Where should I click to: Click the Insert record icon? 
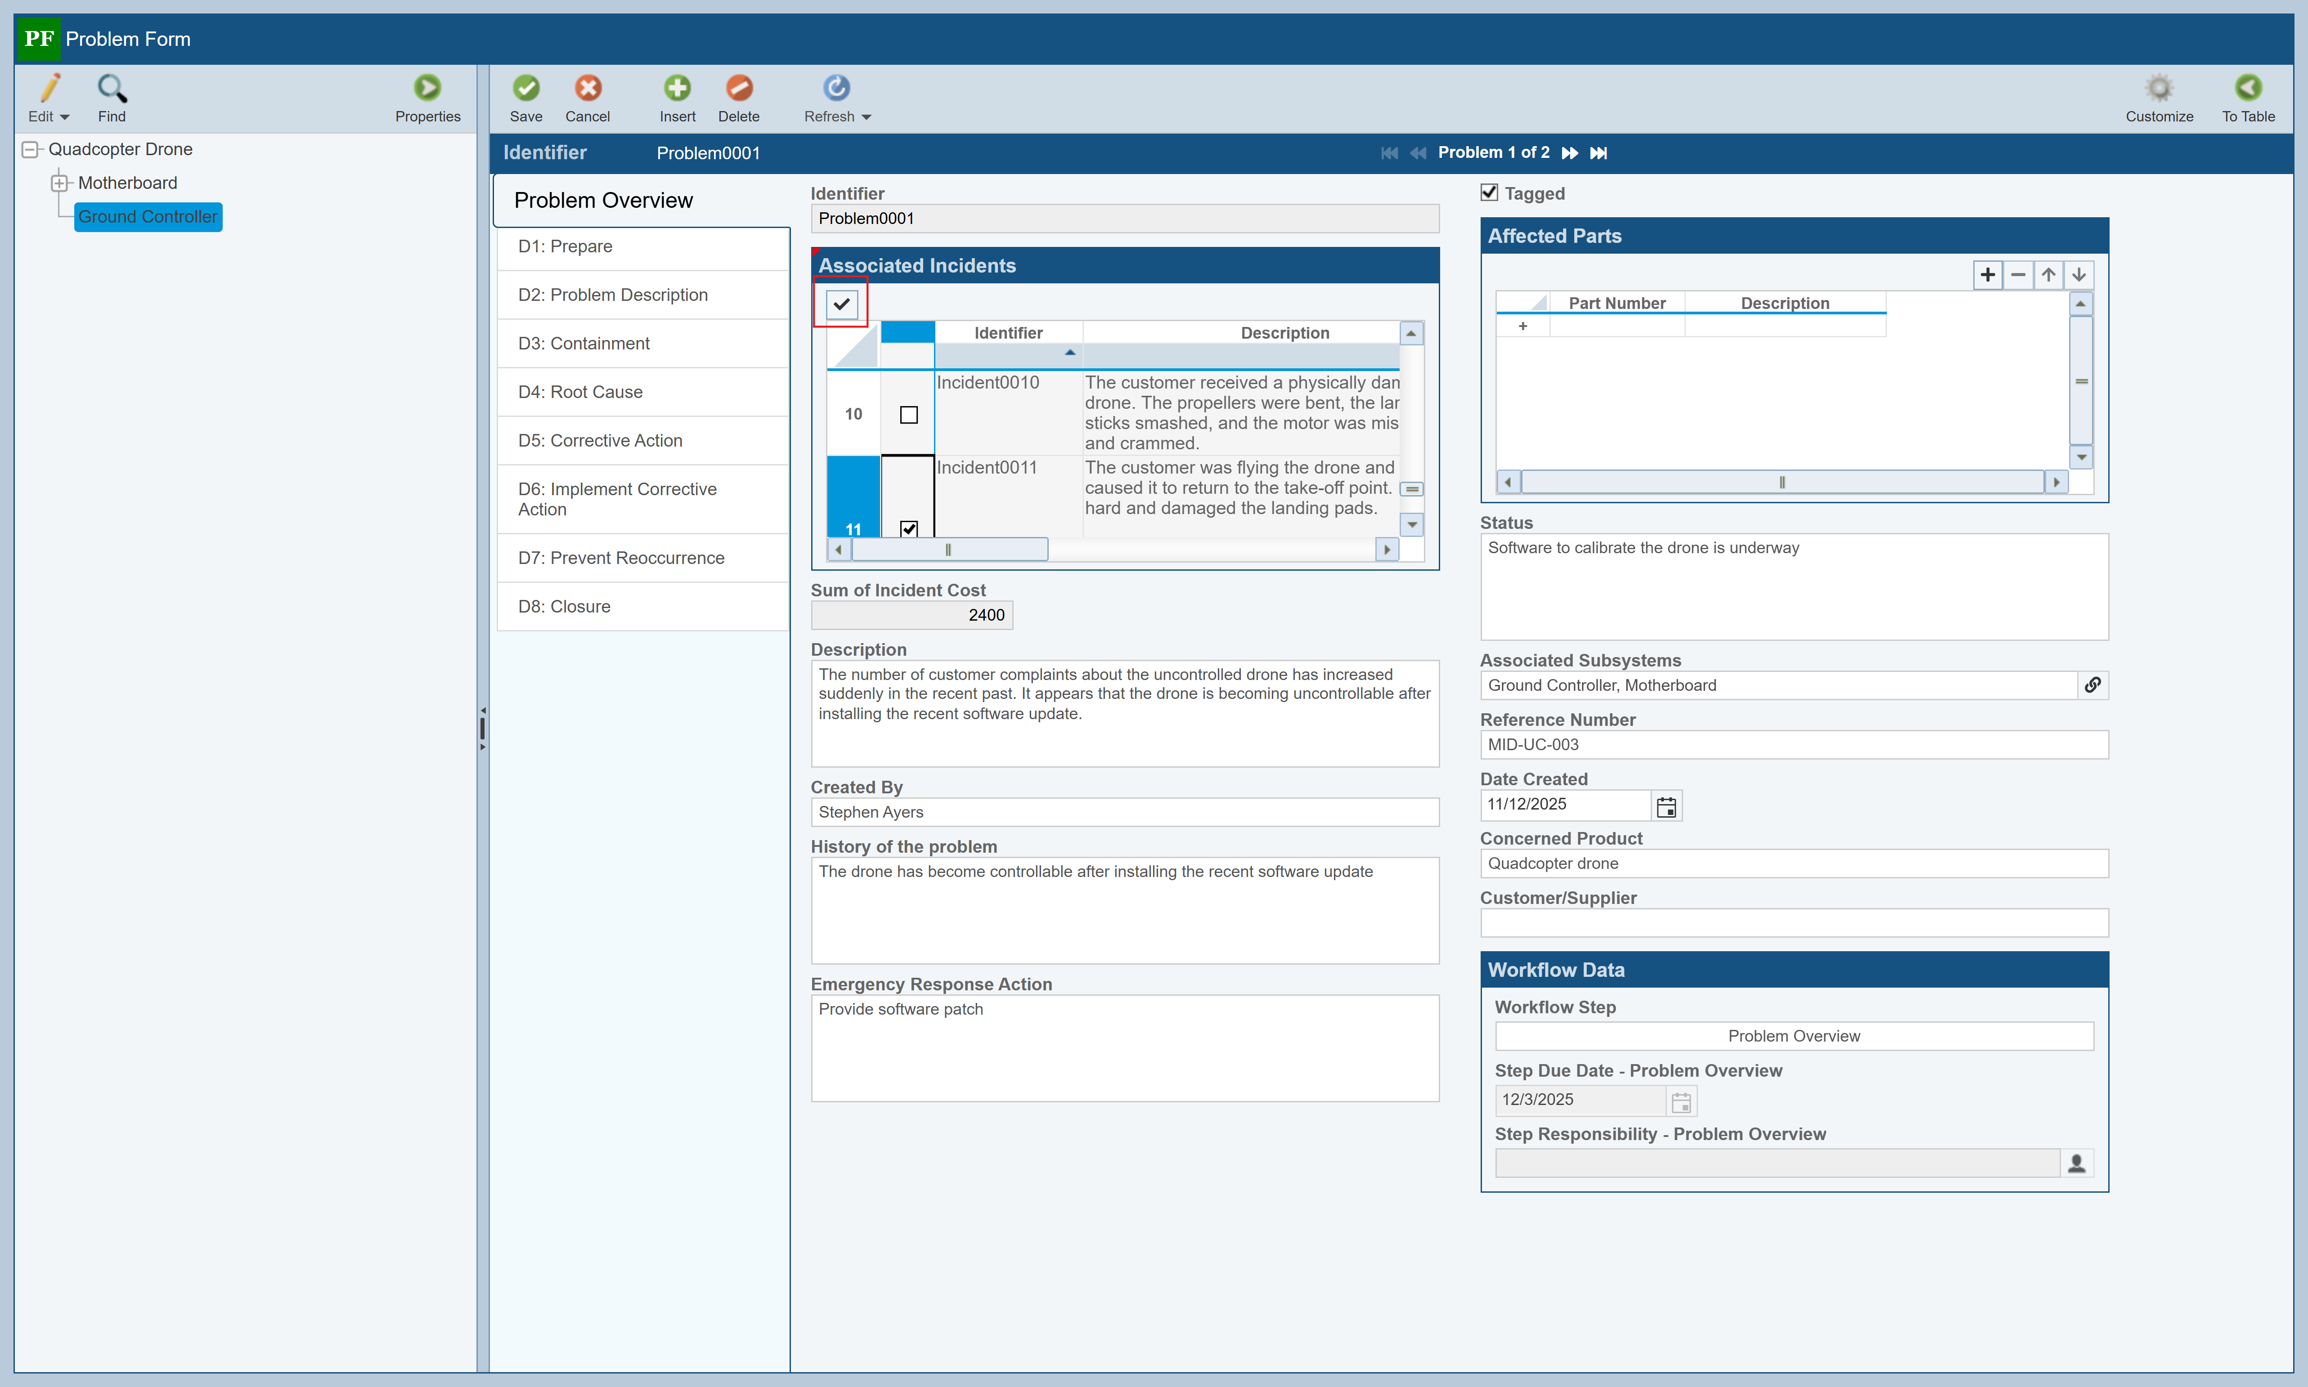click(x=677, y=89)
